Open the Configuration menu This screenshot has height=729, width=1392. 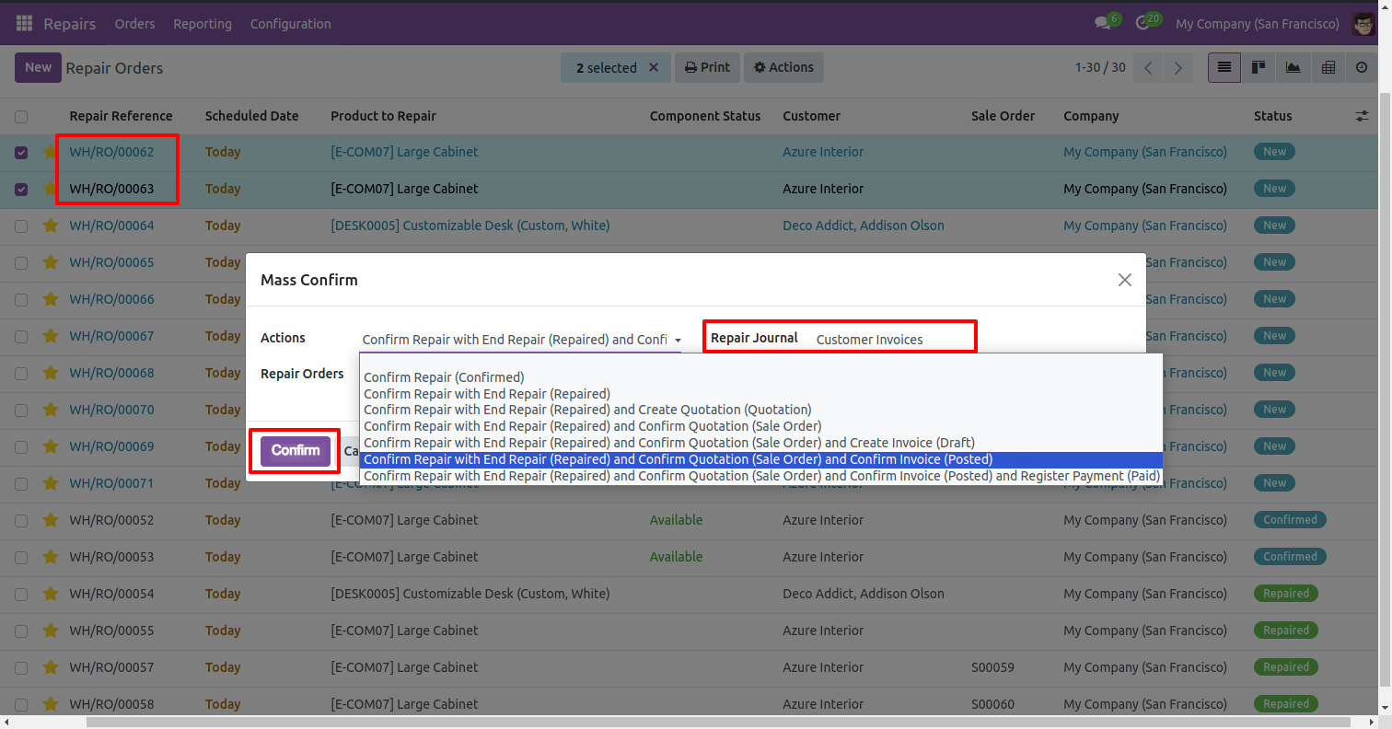(291, 24)
